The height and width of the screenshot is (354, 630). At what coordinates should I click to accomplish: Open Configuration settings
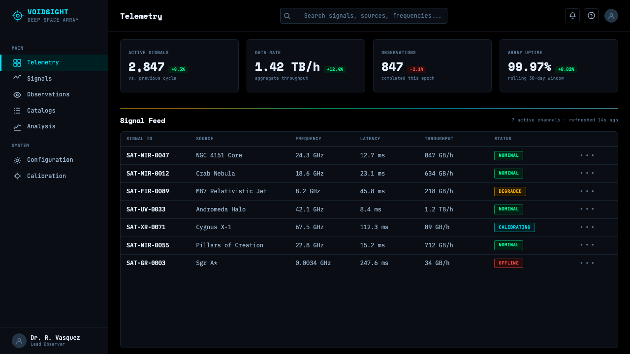coord(54,160)
